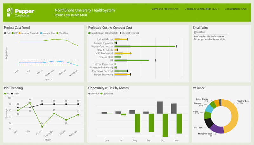Toggle the ART legend entry
The height and width of the screenshot is (145, 254).
pos(15,33)
